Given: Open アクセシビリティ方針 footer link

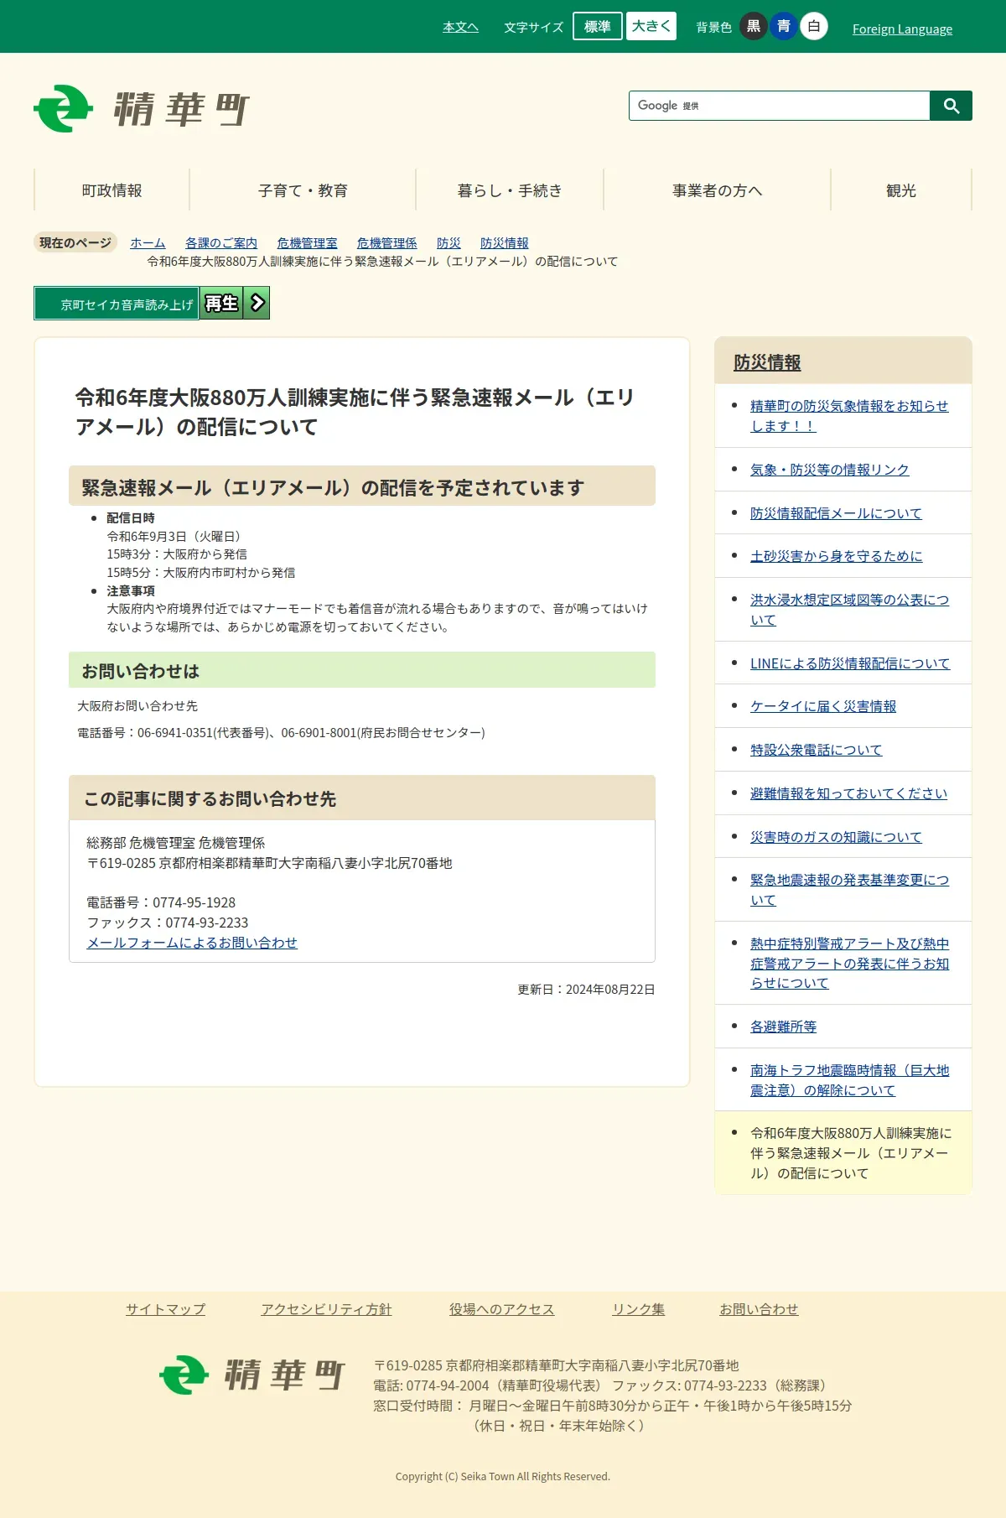Looking at the screenshot, I should coord(326,1309).
